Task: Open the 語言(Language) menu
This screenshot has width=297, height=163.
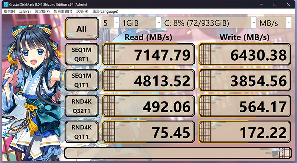Action: (105, 12)
